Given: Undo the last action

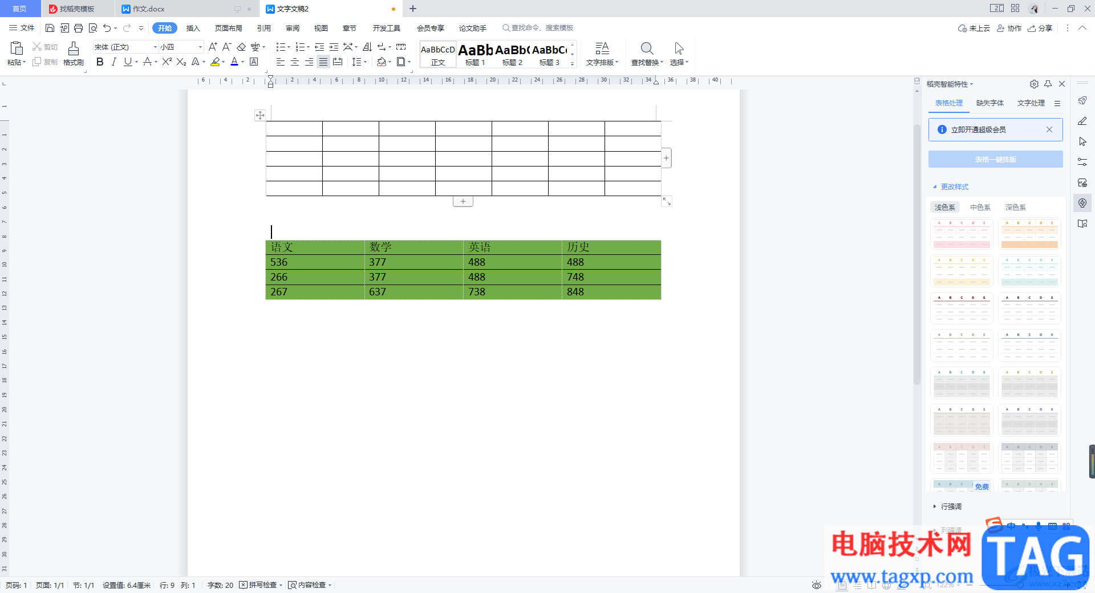Looking at the screenshot, I should (x=107, y=28).
